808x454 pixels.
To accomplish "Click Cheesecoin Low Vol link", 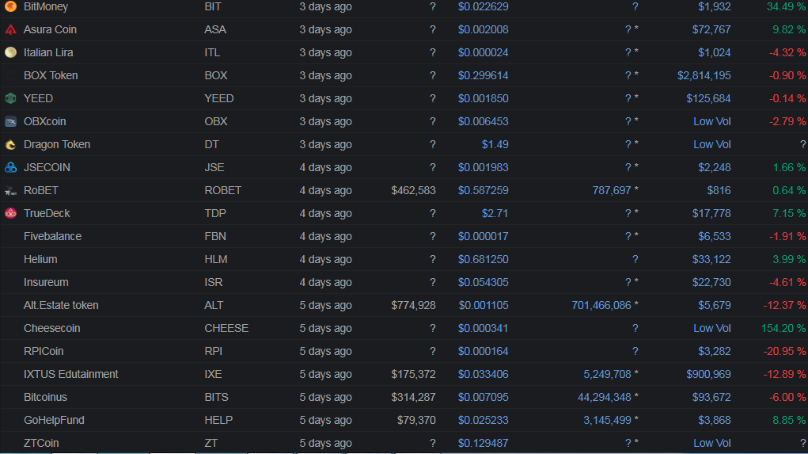I will pyautogui.click(x=711, y=328).
